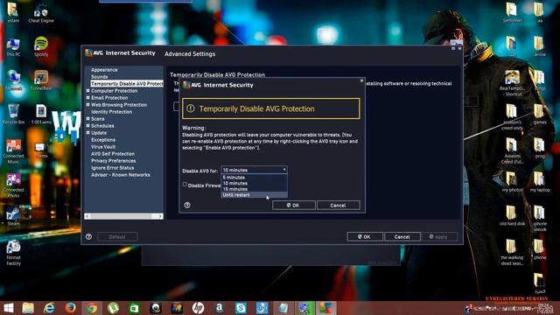Viewport: 560px width, 315px height.
Task: Expand the Update tree node
Action: [x=87, y=132]
